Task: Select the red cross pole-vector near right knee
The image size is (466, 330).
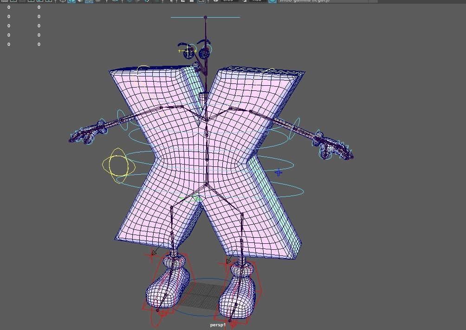Action: click(x=225, y=264)
